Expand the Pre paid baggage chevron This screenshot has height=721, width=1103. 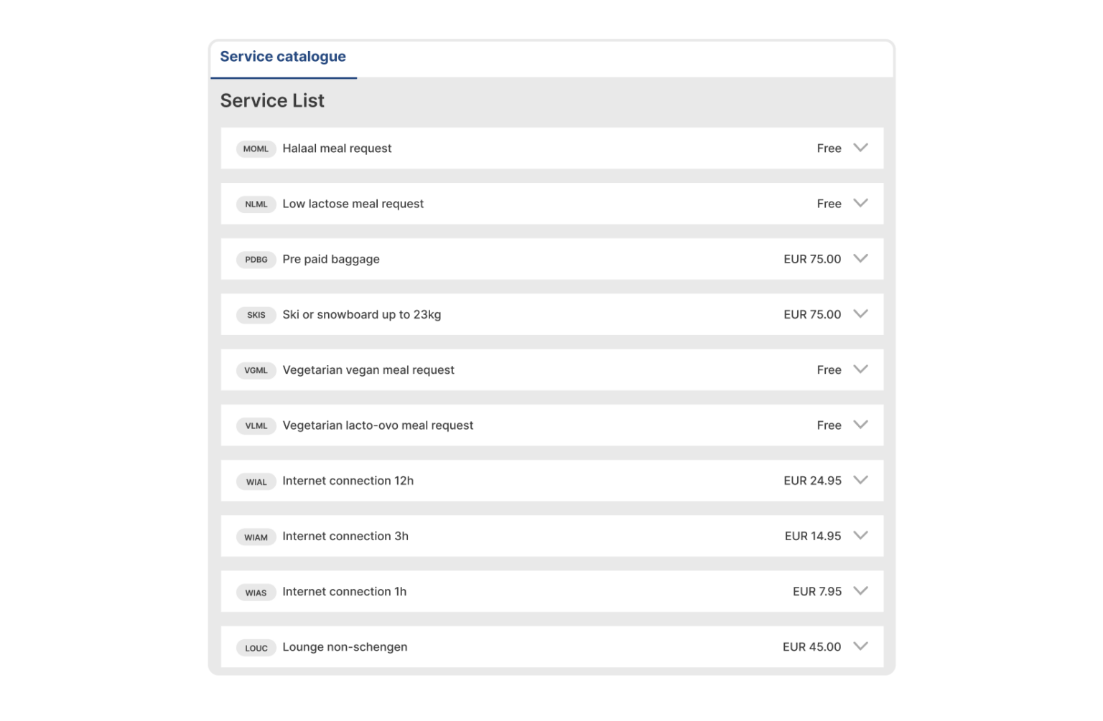click(860, 258)
